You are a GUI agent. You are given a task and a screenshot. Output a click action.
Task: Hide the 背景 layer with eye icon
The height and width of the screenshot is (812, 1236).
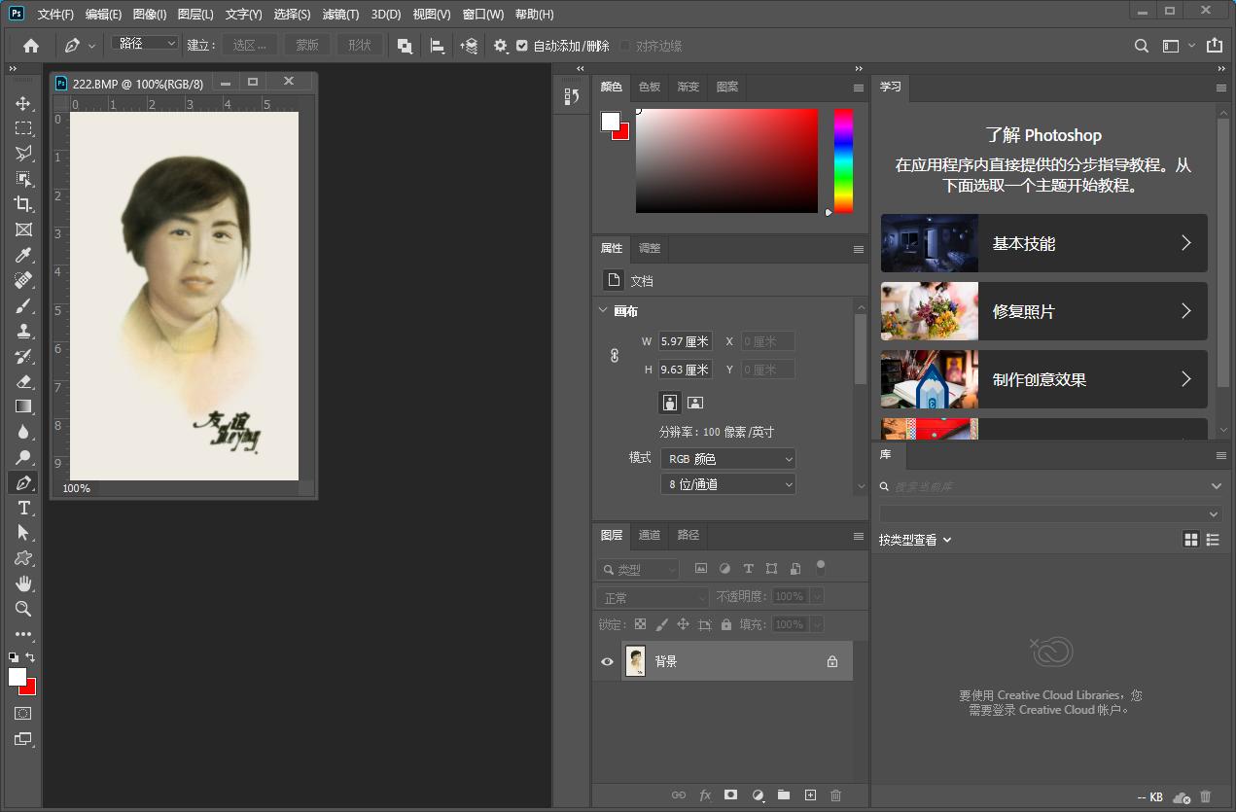click(607, 661)
